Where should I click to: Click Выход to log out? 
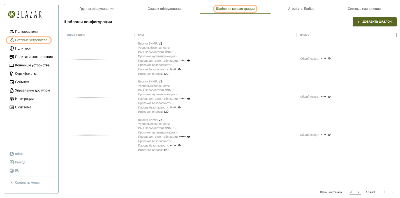click(x=17, y=162)
